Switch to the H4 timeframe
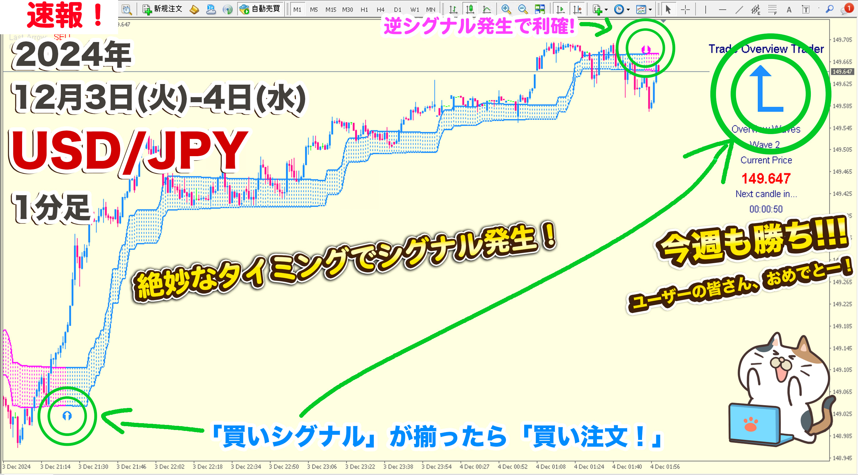Screen dimensions: 858x475 point(380,10)
